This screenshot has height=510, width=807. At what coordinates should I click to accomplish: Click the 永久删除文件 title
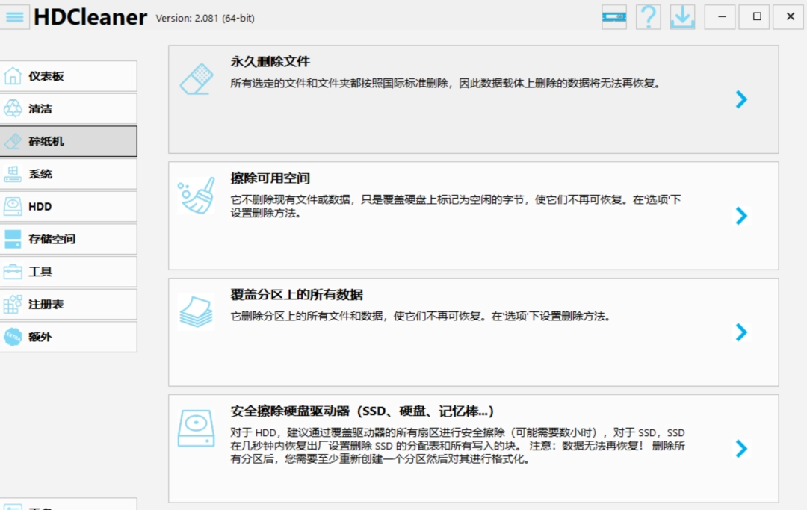(270, 62)
